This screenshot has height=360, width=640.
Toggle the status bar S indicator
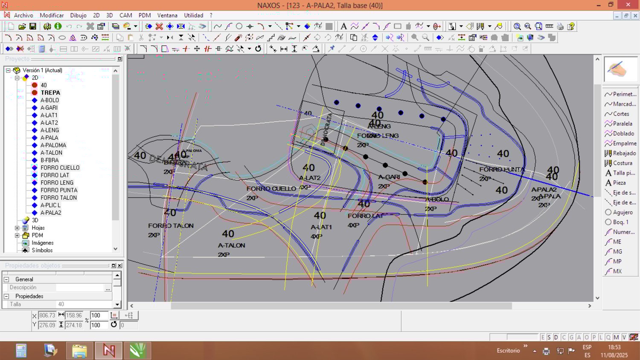[x=549, y=337]
